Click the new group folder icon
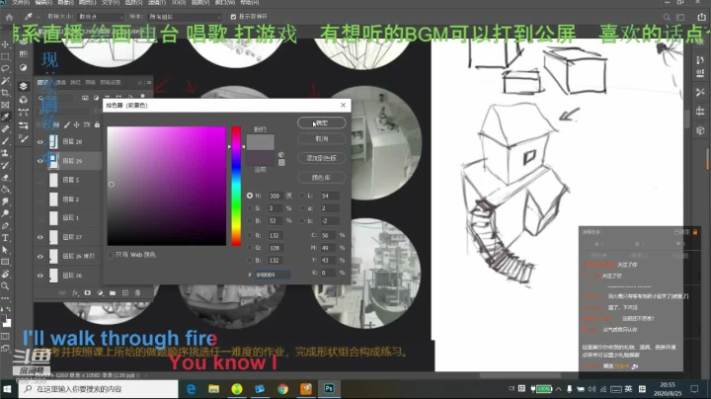This screenshot has height=399, width=711. click(113, 293)
